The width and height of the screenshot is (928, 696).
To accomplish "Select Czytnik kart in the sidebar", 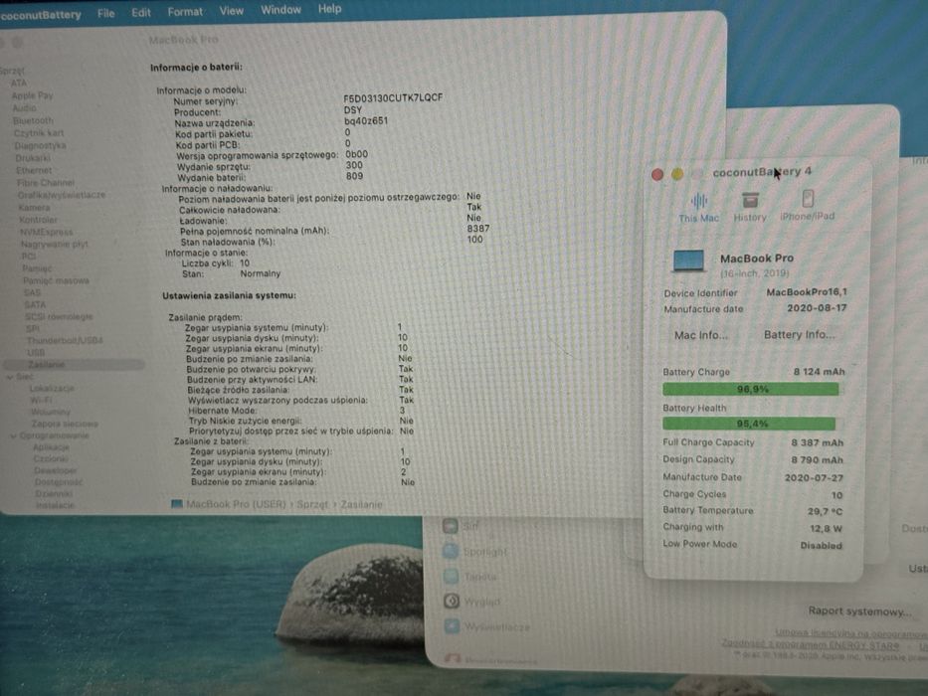I will (x=39, y=133).
